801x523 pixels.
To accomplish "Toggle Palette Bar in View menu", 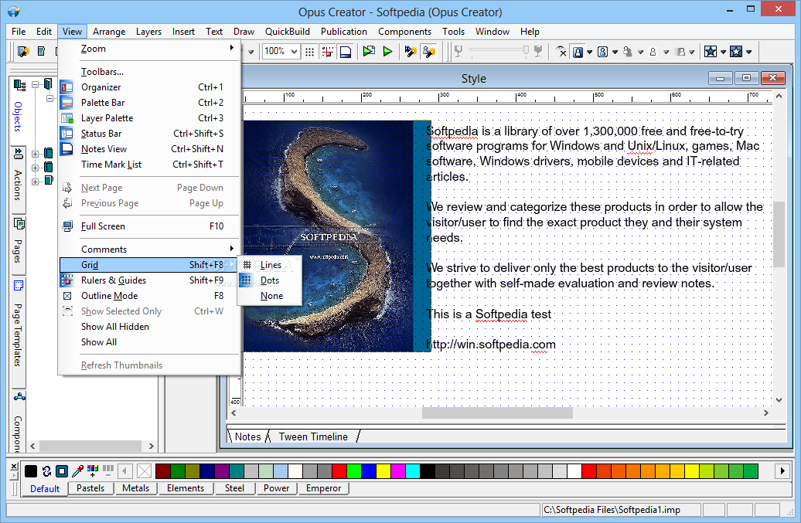I will coord(149,103).
